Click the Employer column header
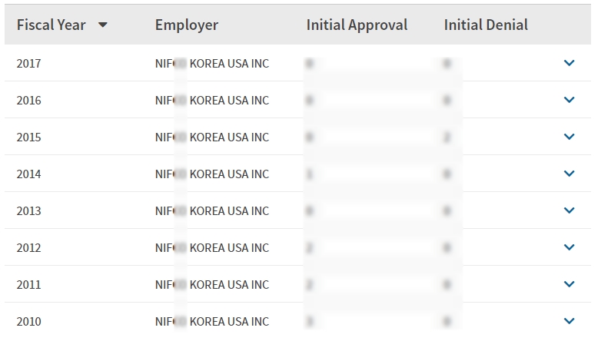Screen dimensions: 598x341 pyautogui.click(x=187, y=25)
